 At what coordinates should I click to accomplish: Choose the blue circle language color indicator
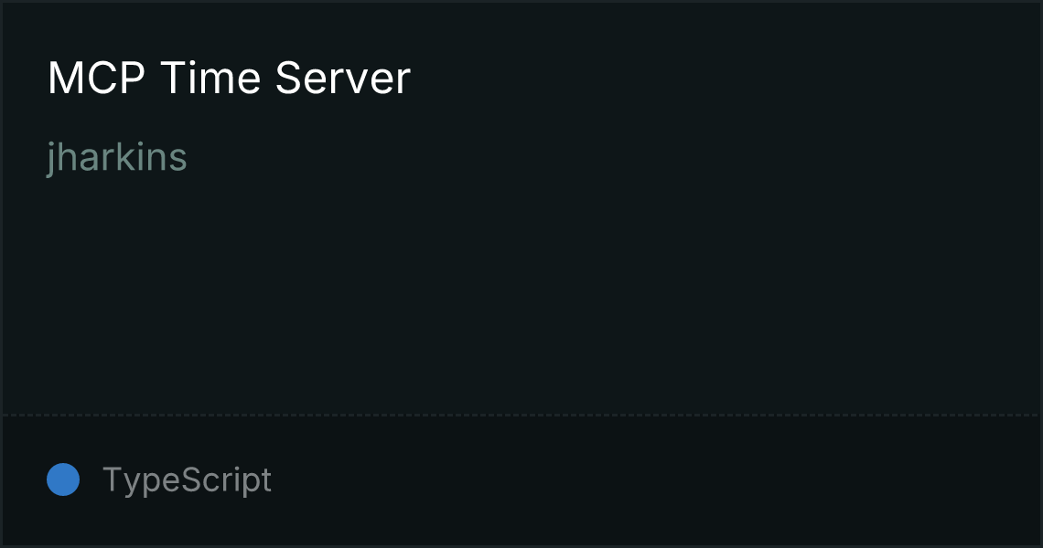click(63, 479)
